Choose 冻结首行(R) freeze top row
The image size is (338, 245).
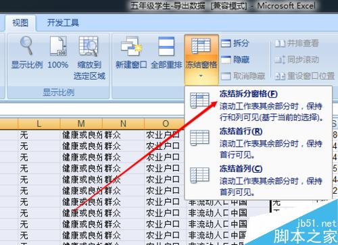(258, 143)
